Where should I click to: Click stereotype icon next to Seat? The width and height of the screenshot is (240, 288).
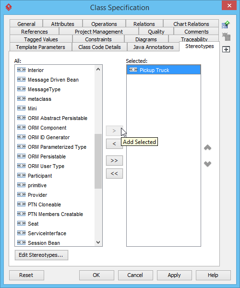point(21,223)
